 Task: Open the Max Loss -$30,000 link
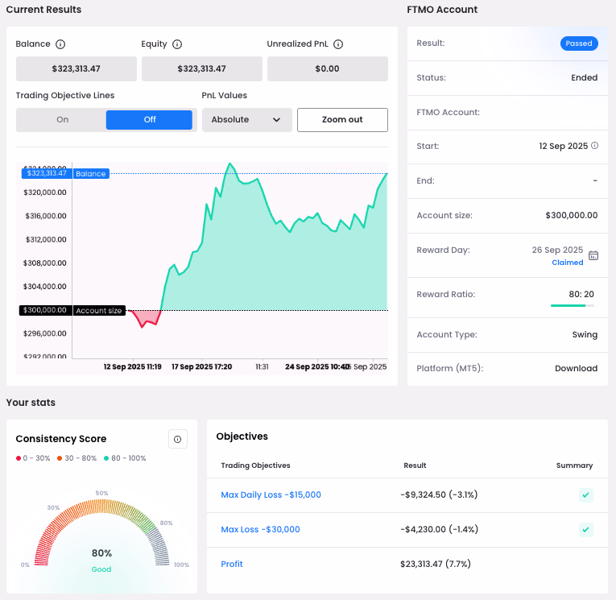click(260, 529)
